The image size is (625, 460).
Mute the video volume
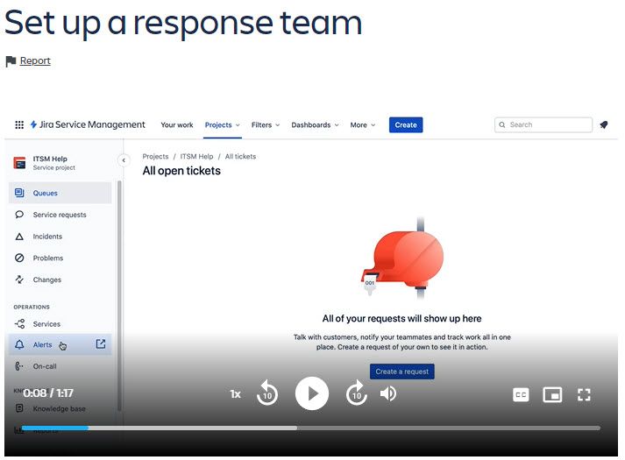(x=387, y=393)
